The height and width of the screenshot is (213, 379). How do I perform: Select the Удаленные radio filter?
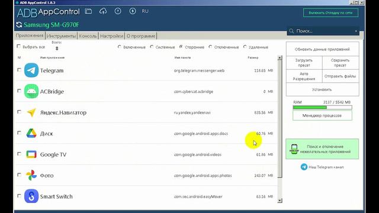[x=245, y=47]
